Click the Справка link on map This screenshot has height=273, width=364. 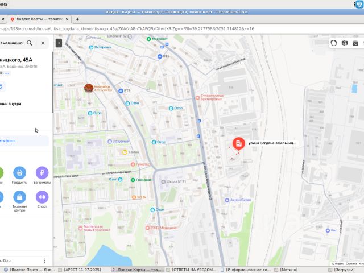pyautogui.click(x=351, y=264)
